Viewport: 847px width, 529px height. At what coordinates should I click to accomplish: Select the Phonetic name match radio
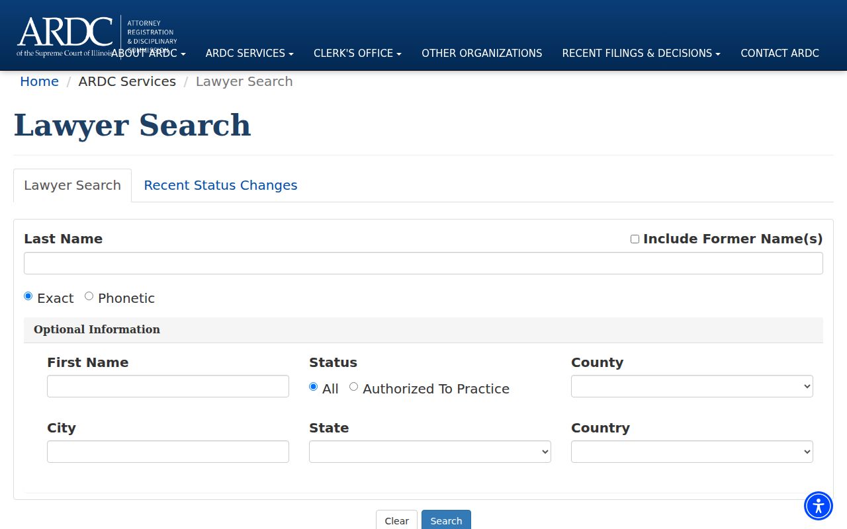click(89, 296)
